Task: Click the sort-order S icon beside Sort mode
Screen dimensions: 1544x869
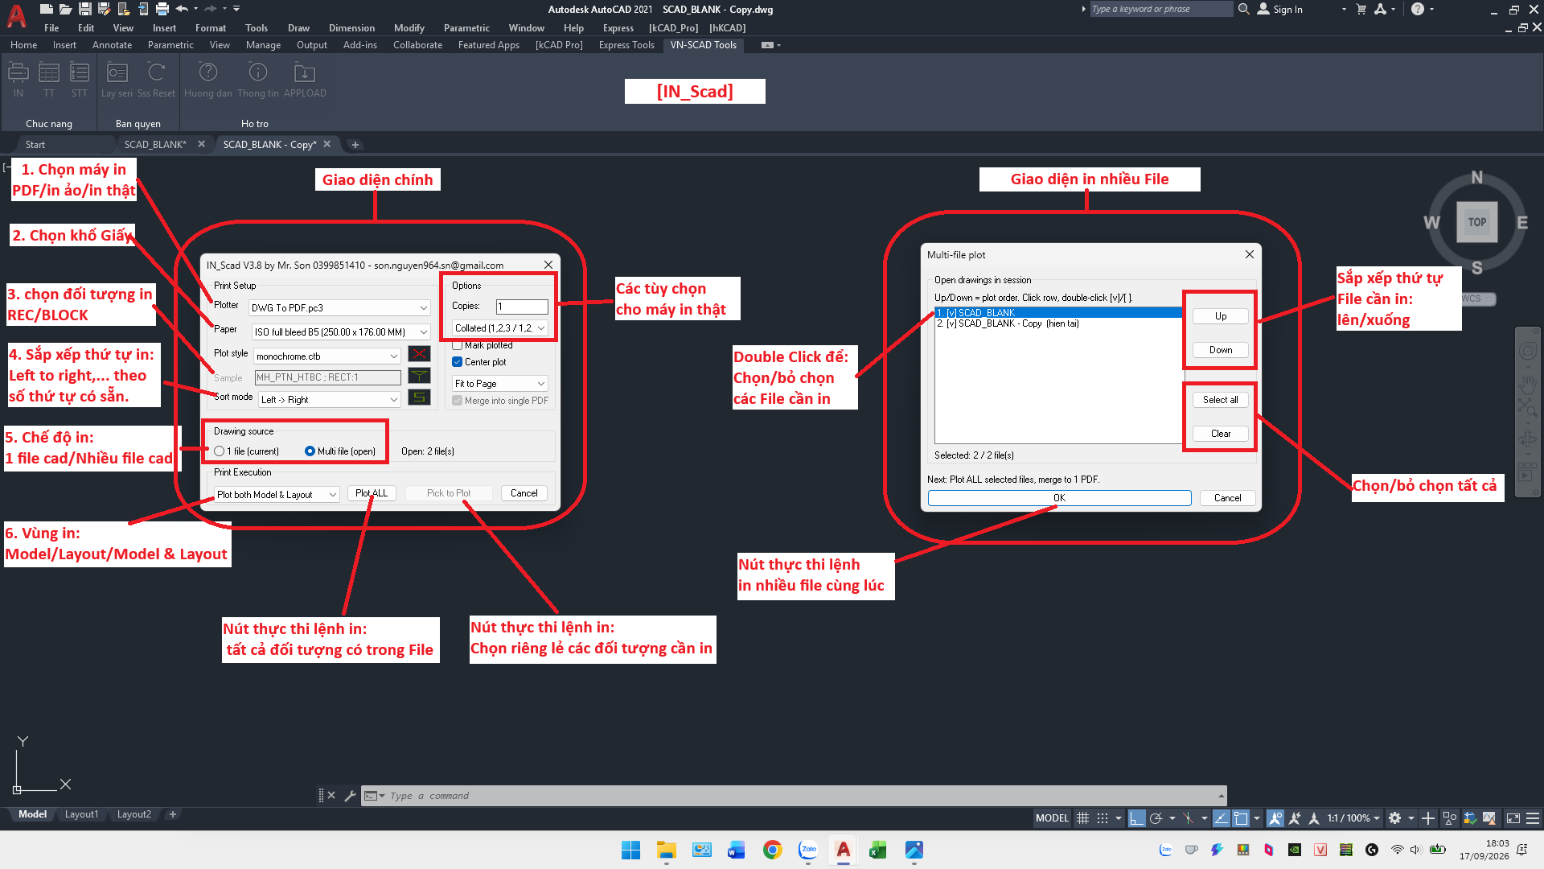Action: pyautogui.click(x=419, y=397)
